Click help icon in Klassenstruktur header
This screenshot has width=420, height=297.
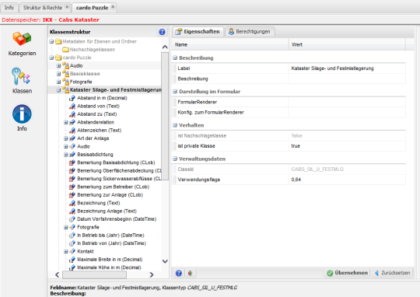pos(162,32)
